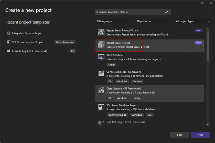
Task: Click the Blank Solution Visual Studio icon
Action: pyautogui.click(x=101, y=57)
